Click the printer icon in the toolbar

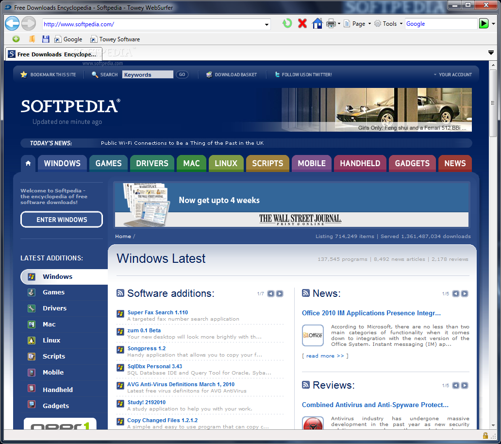coord(331,24)
